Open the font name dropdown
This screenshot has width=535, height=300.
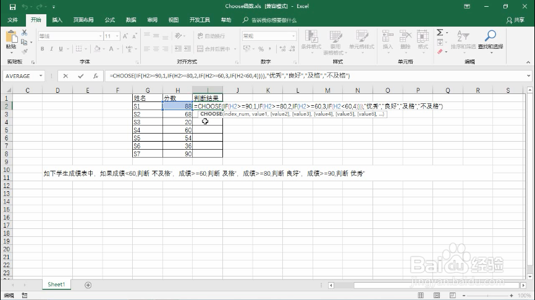[101, 36]
